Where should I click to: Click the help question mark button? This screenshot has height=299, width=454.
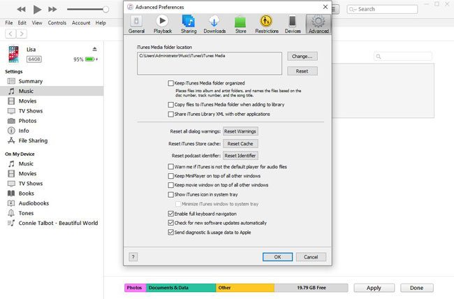click(133, 256)
